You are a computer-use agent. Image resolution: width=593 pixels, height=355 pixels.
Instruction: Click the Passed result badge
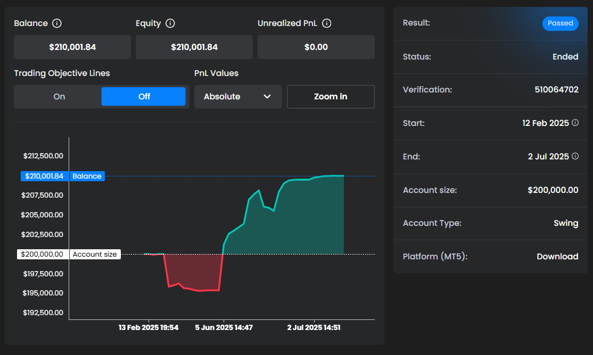pos(560,23)
